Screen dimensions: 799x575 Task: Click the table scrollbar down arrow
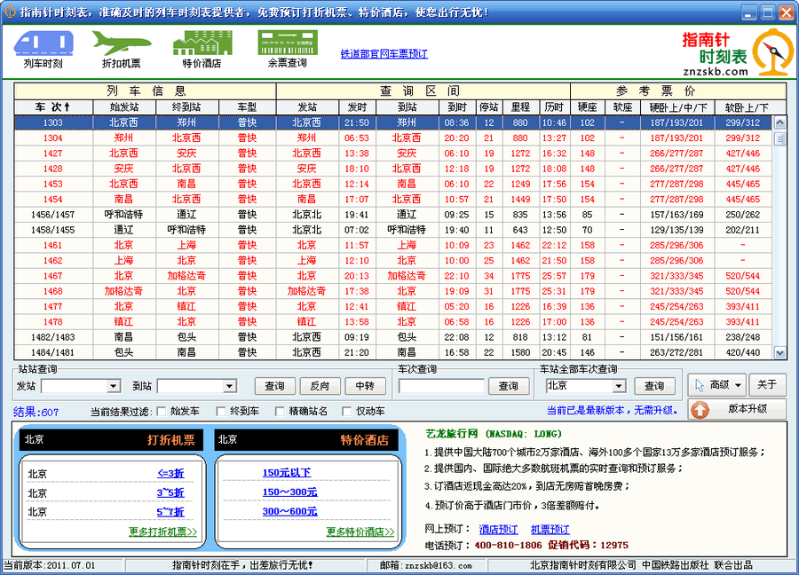[779, 354]
